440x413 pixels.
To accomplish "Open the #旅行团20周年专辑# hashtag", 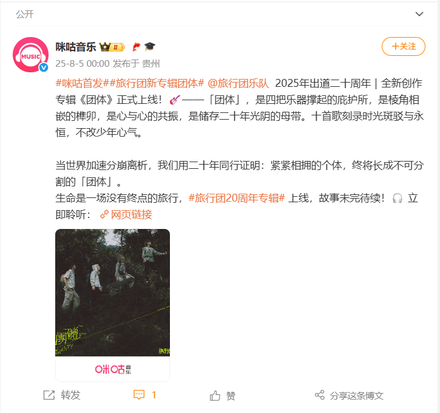I will pyautogui.click(x=237, y=198).
